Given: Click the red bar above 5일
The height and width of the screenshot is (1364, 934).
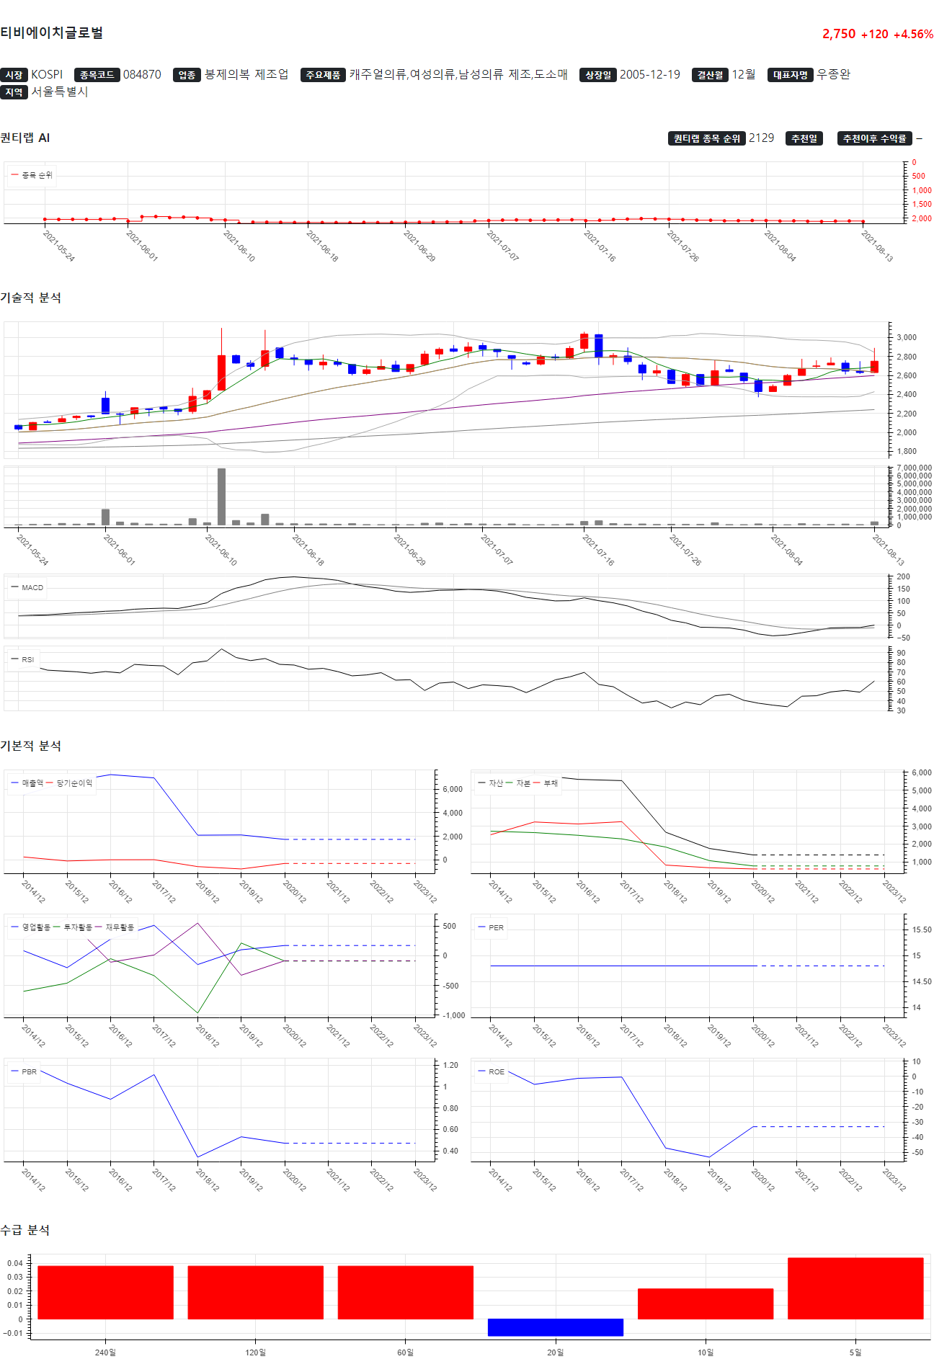Looking at the screenshot, I should [855, 1288].
